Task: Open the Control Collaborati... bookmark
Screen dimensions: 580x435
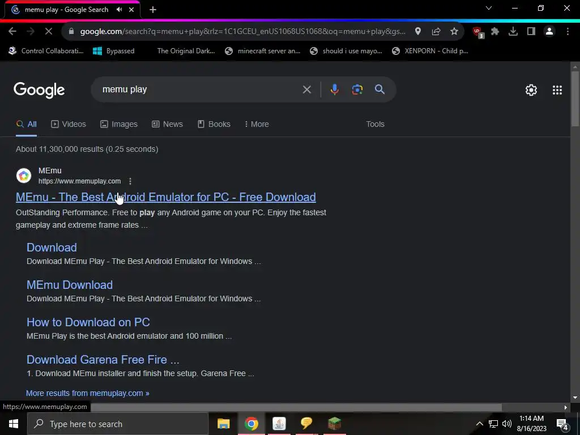Action: point(46,51)
